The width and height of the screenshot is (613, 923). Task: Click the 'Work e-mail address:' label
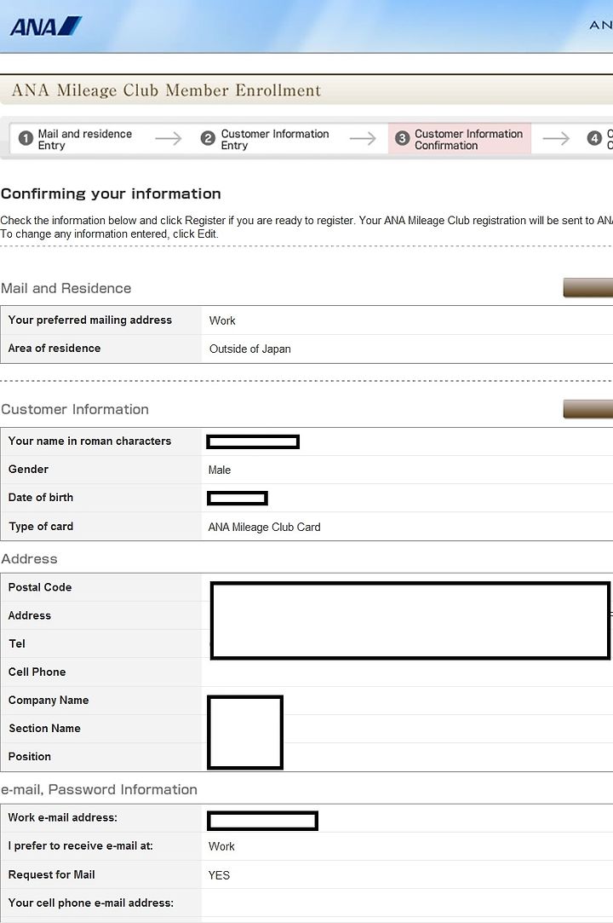[62, 817]
